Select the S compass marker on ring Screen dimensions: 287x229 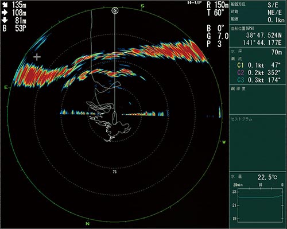(x=142, y=6)
